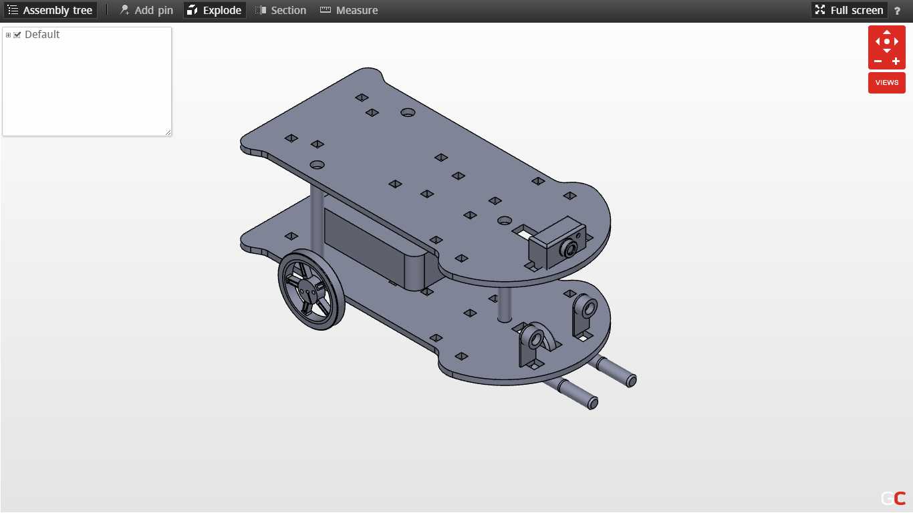Reset view with center navigation dot
913x513 pixels.
(887, 41)
